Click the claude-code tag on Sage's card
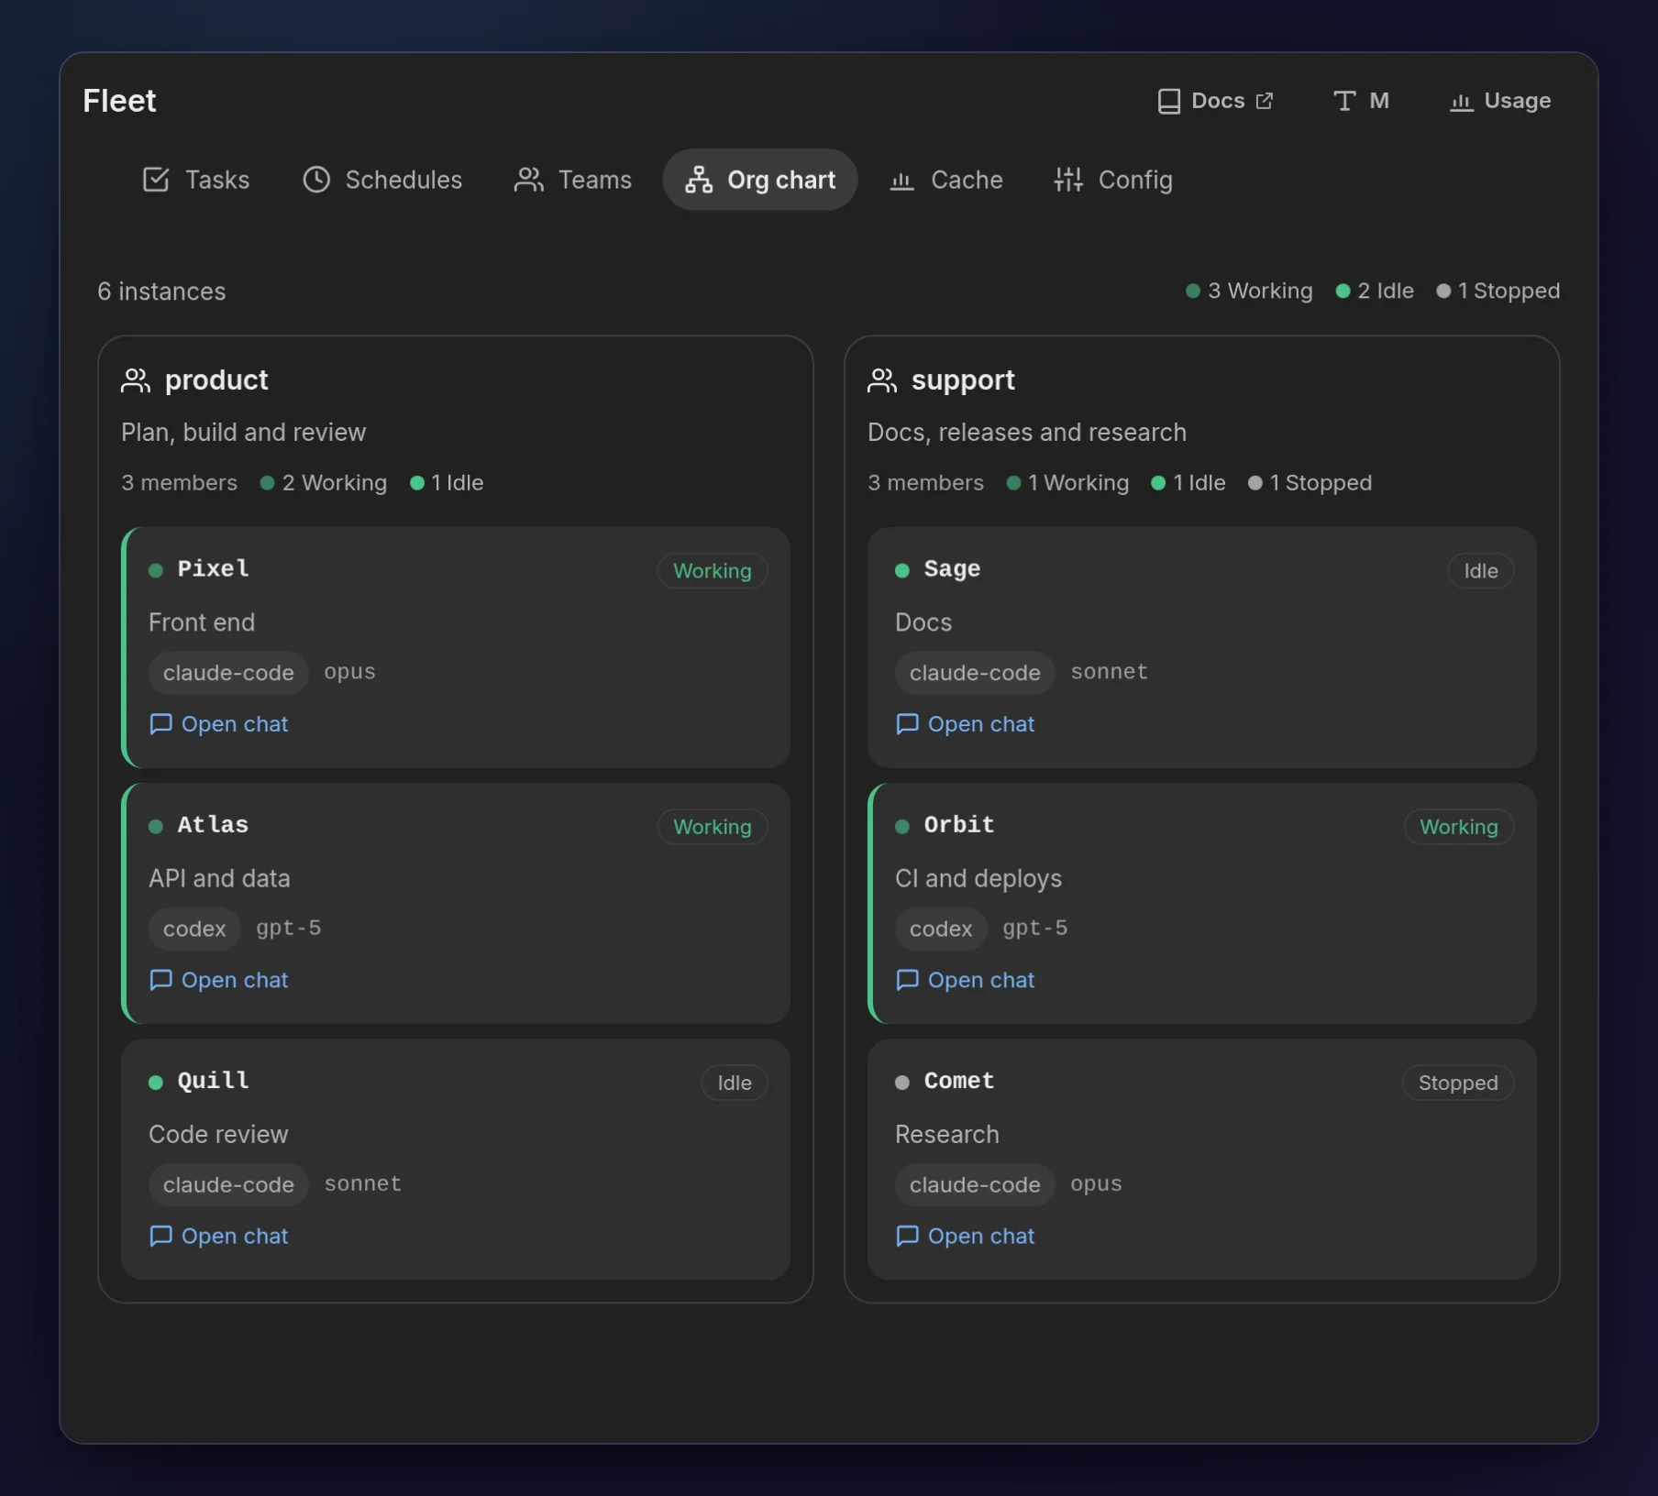The height and width of the screenshot is (1496, 1658). click(x=975, y=673)
